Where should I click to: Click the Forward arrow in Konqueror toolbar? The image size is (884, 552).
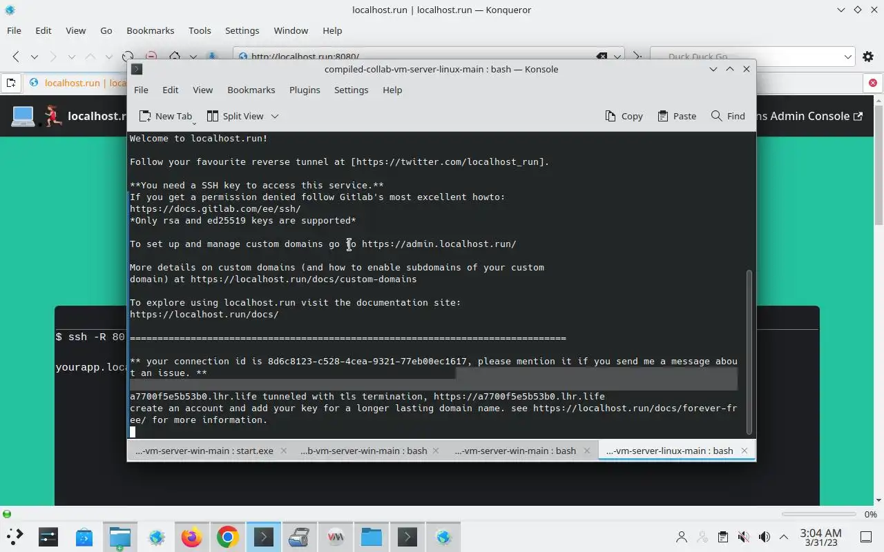52,57
